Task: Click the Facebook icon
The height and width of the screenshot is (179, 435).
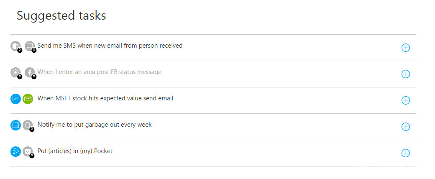Action: coord(30,72)
